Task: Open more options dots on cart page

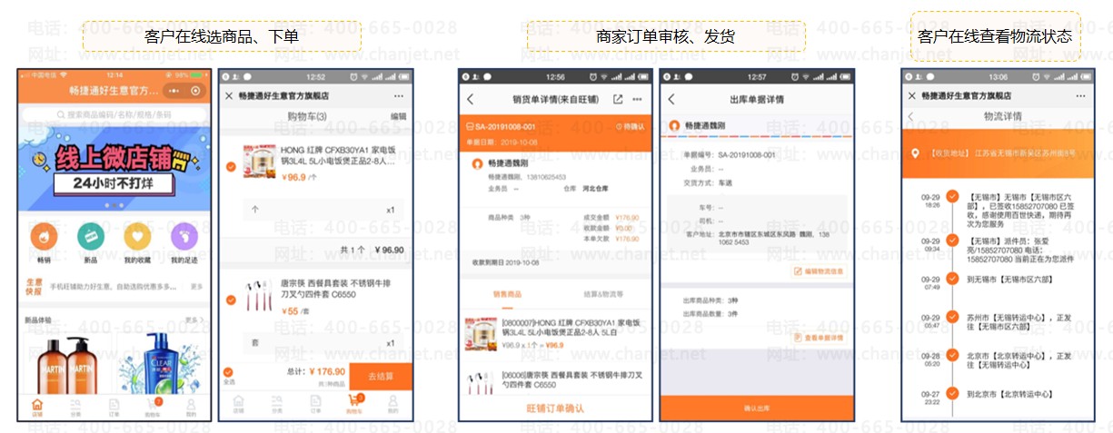Action: 399,95
